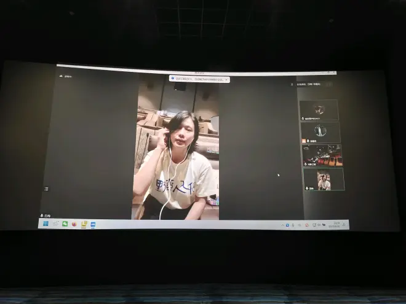Select the blue meeting app taskbar icon
The width and height of the screenshot is (406, 304).
[x=93, y=225]
